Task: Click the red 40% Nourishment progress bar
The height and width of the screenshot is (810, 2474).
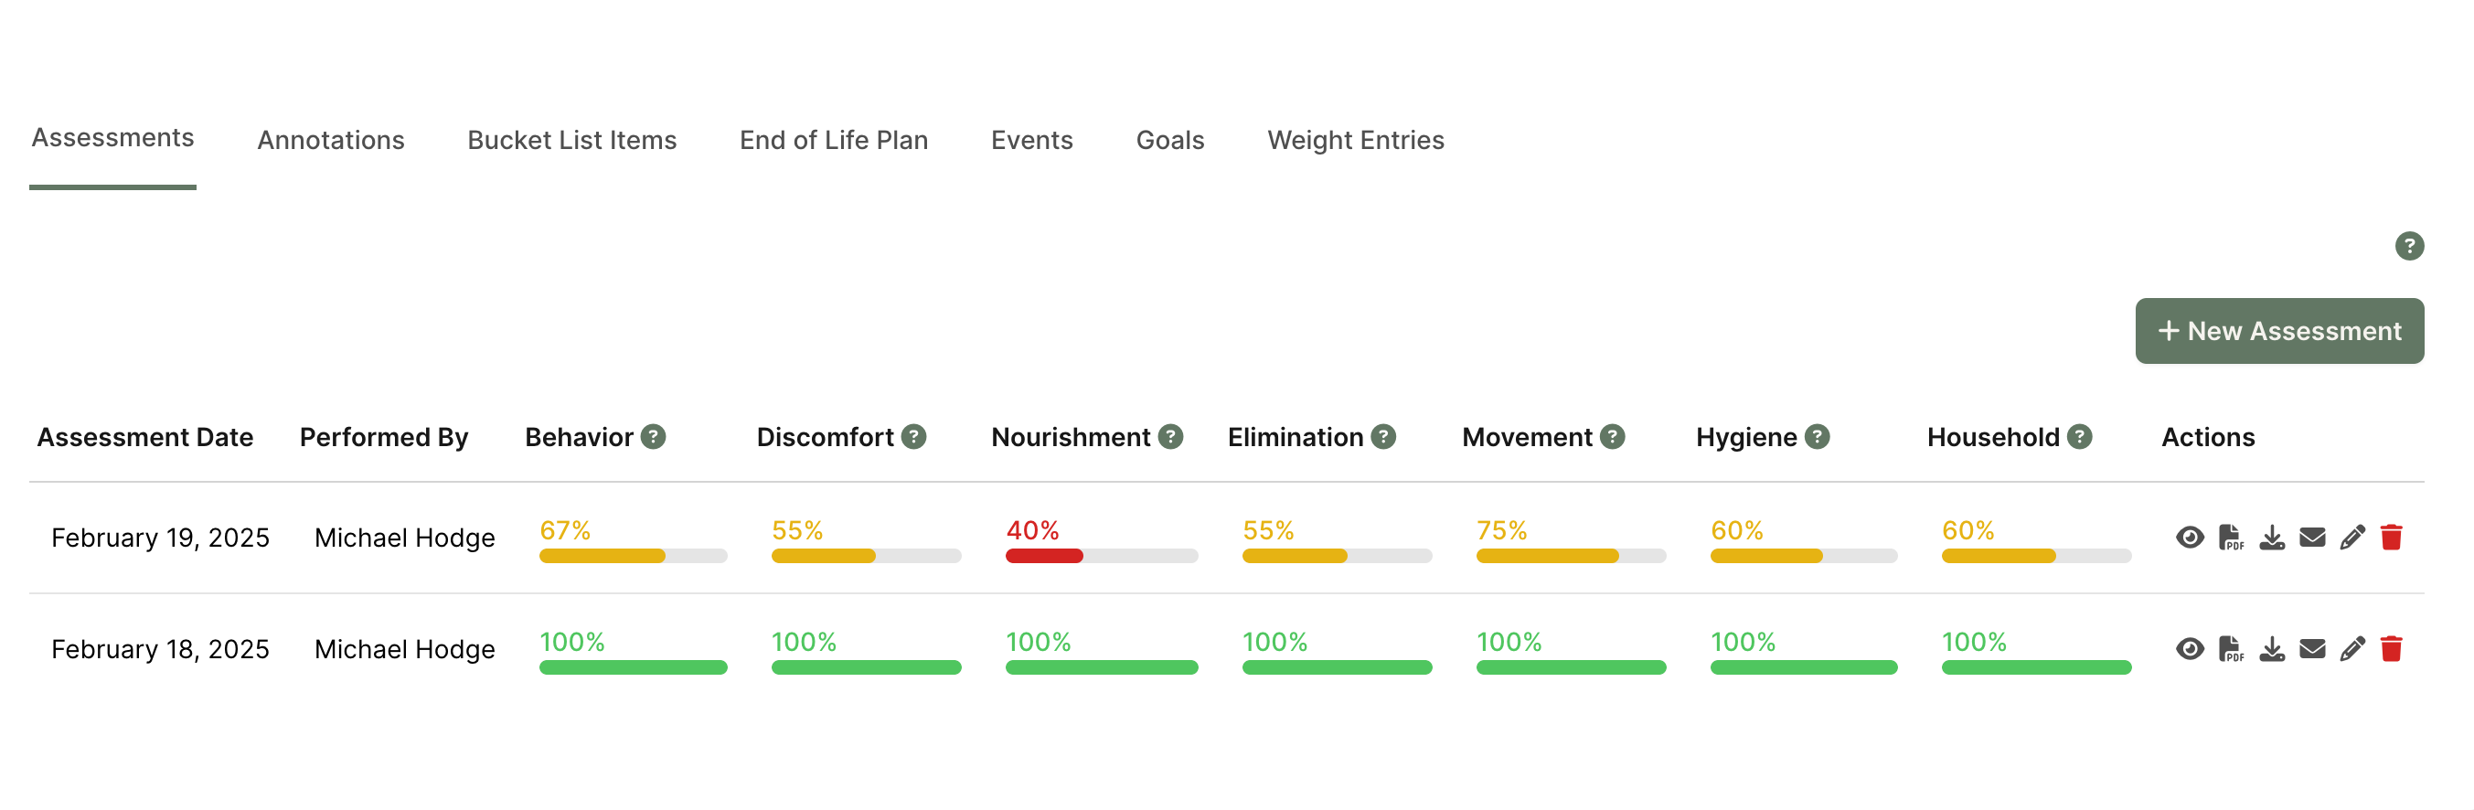Action: click(1101, 555)
